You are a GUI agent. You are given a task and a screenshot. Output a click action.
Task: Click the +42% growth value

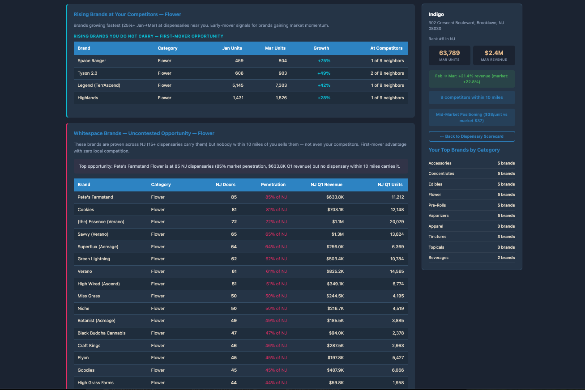pyautogui.click(x=324, y=85)
